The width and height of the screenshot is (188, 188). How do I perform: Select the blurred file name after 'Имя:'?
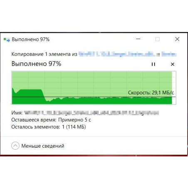point(92,113)
